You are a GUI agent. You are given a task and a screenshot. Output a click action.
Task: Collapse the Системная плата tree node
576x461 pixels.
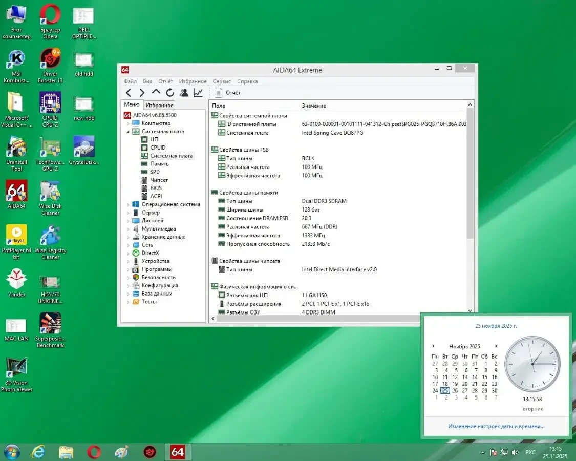(129, 131)
